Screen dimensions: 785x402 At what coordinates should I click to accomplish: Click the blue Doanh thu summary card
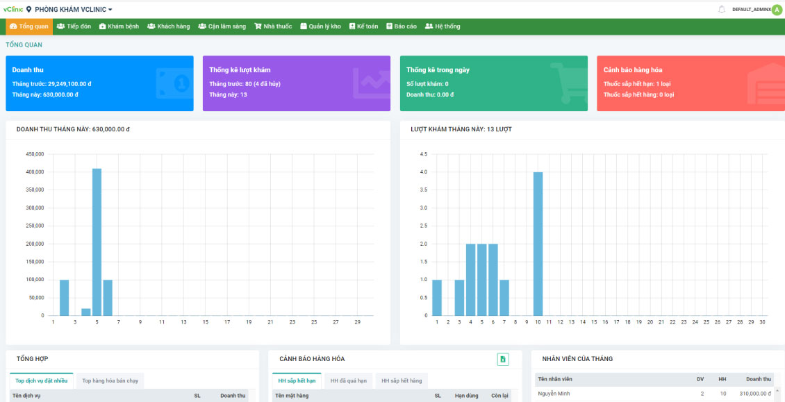(99, 83)
